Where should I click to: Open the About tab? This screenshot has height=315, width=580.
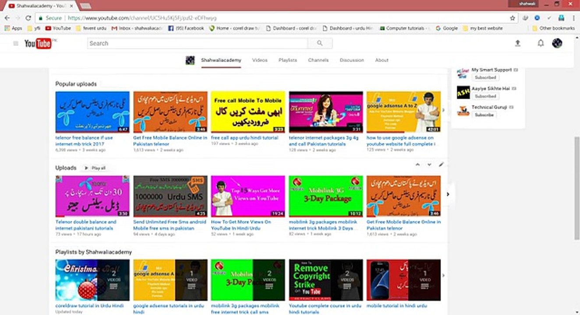tap(382, 60)
